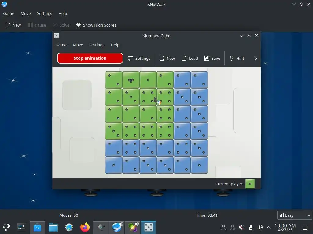This screenshot has width=313, height=234.
Task: Open Dolphin file manager from taskbar
Action: coord(53,227)
